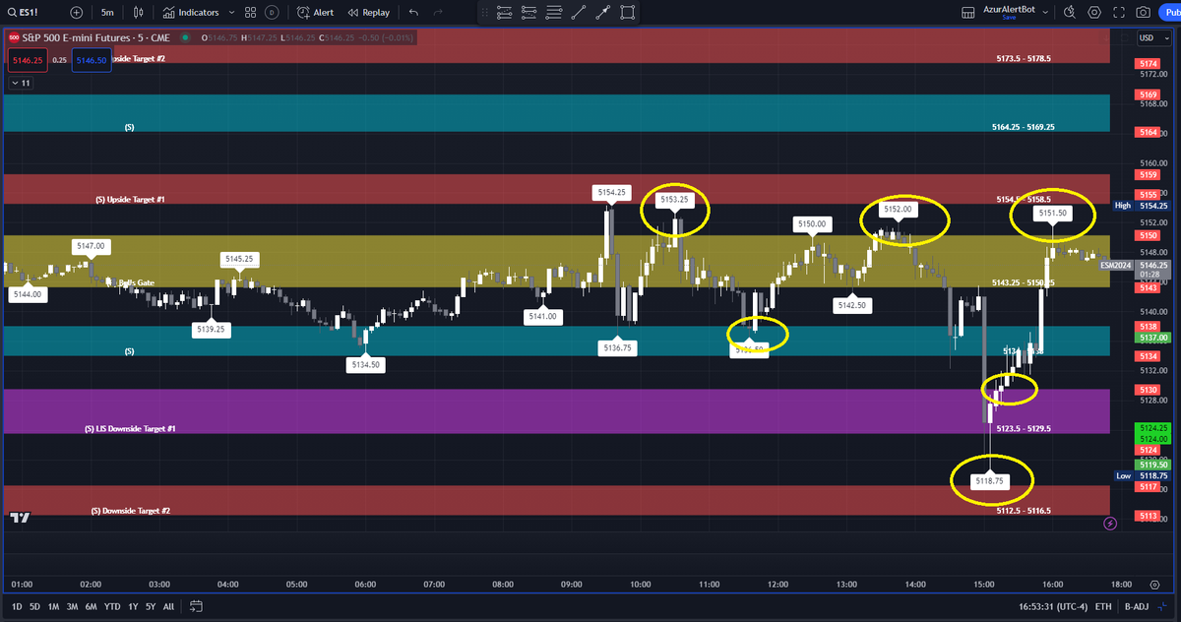Viewport: 1181px width, 622px height.
Task: Save the AzurAlertBot layout
Action: (1009, 18)
